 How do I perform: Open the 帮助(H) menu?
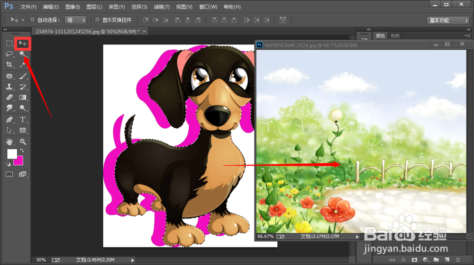tap(232, 7)
